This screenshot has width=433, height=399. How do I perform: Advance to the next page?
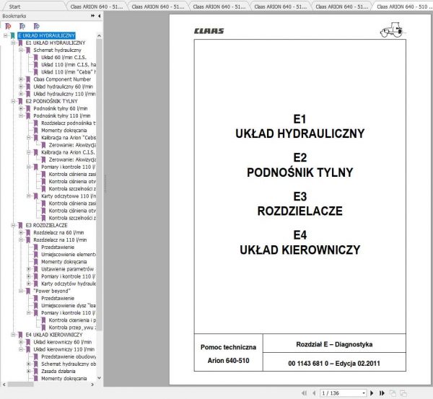tap(372, 393)
